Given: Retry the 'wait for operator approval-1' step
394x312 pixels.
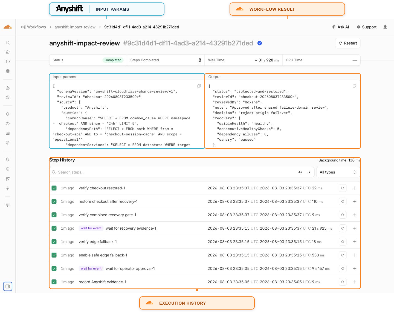Looking at the screenshot, I should click(343, 268).
